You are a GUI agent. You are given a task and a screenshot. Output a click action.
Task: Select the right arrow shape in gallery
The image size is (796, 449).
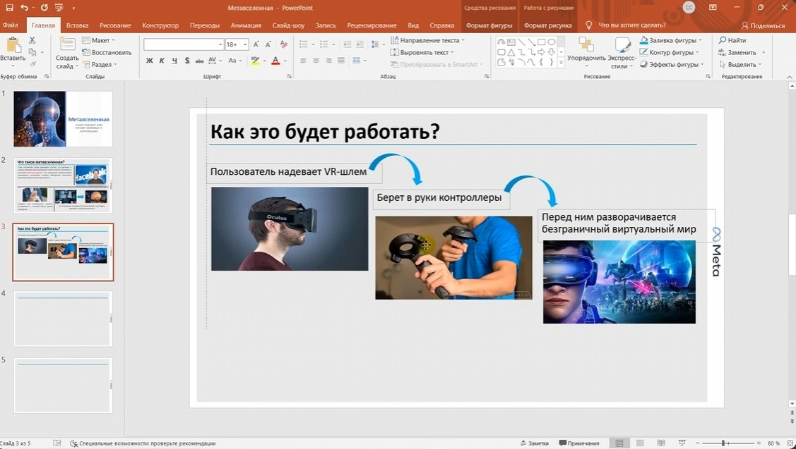tap(541, 52)
